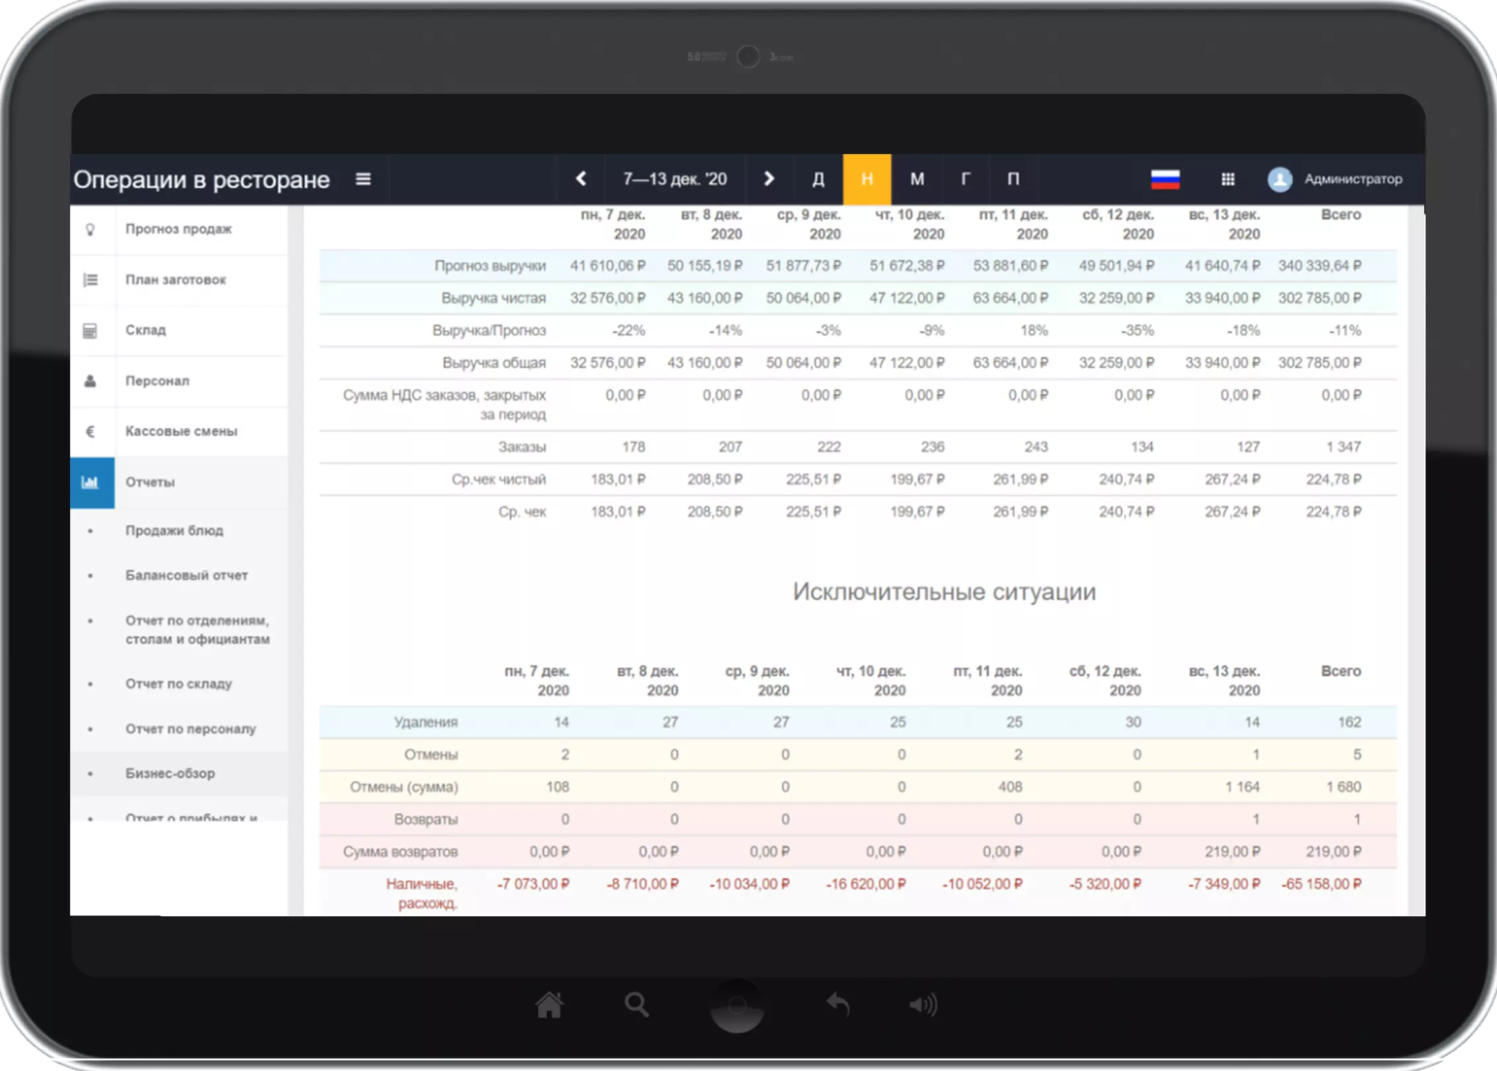
Task: Open the apps grid icon
Action: [1228, 179]
